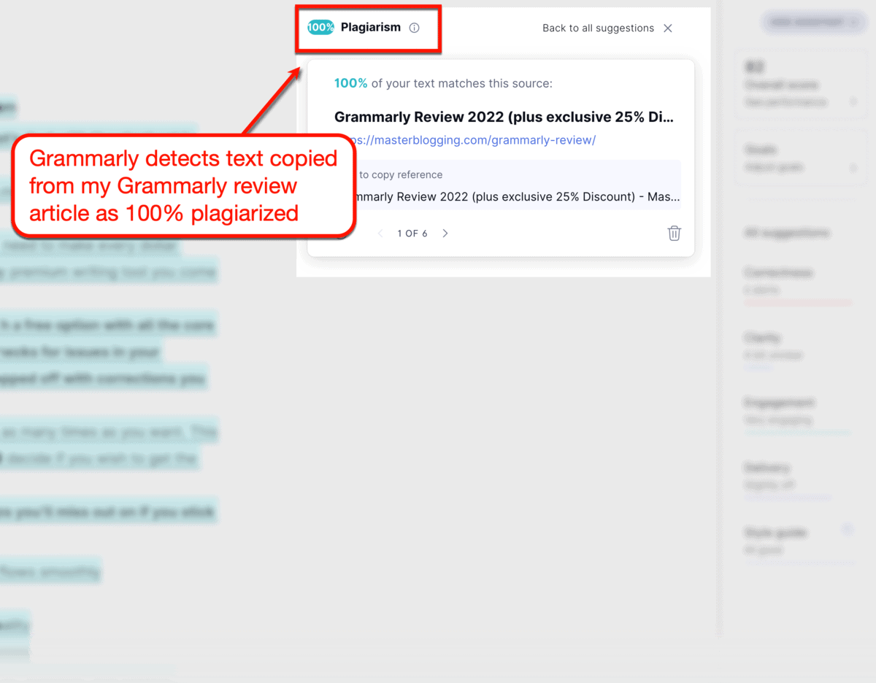876x683 pixels.
Task: Delete this plagiarism alert using the trash icon
Action: [x=673, y=233]
